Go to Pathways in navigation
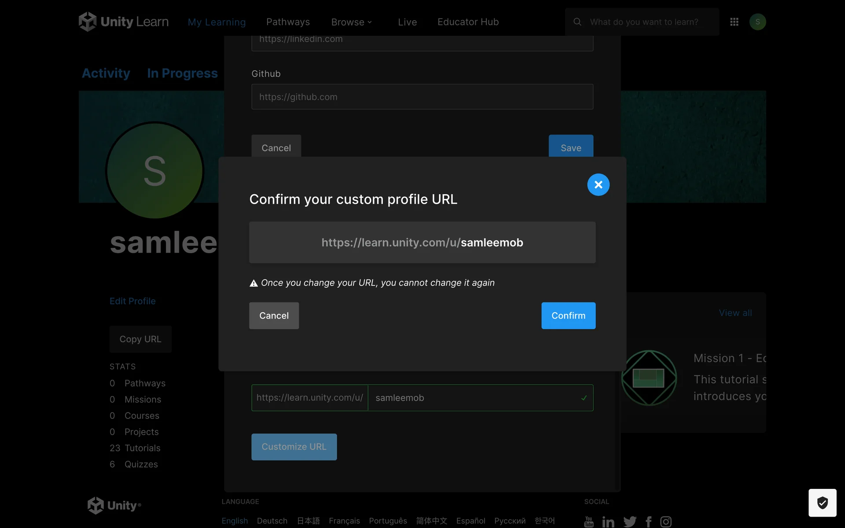 pyautogui.click(x=288, y=22)
